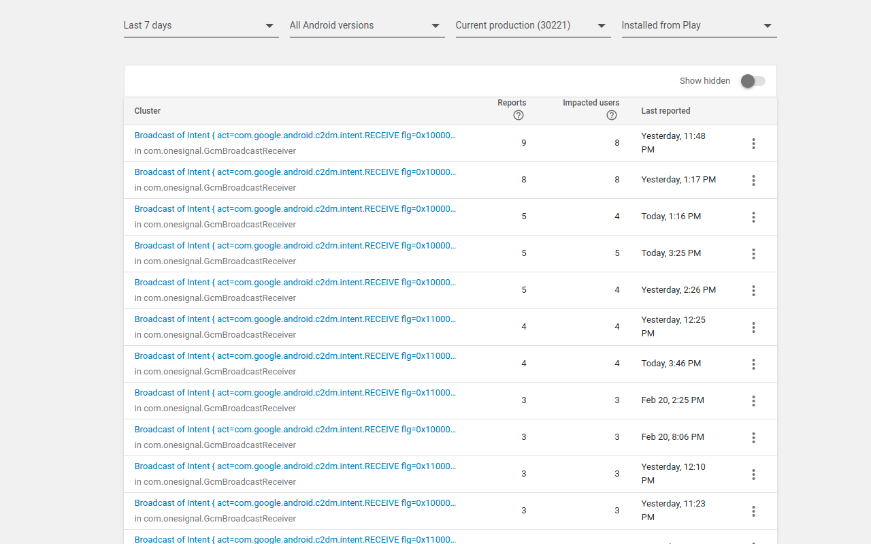The width and height of the screenshot is (871, 544).
Task: Enable the Show hidden toggle
Action: 752,80
